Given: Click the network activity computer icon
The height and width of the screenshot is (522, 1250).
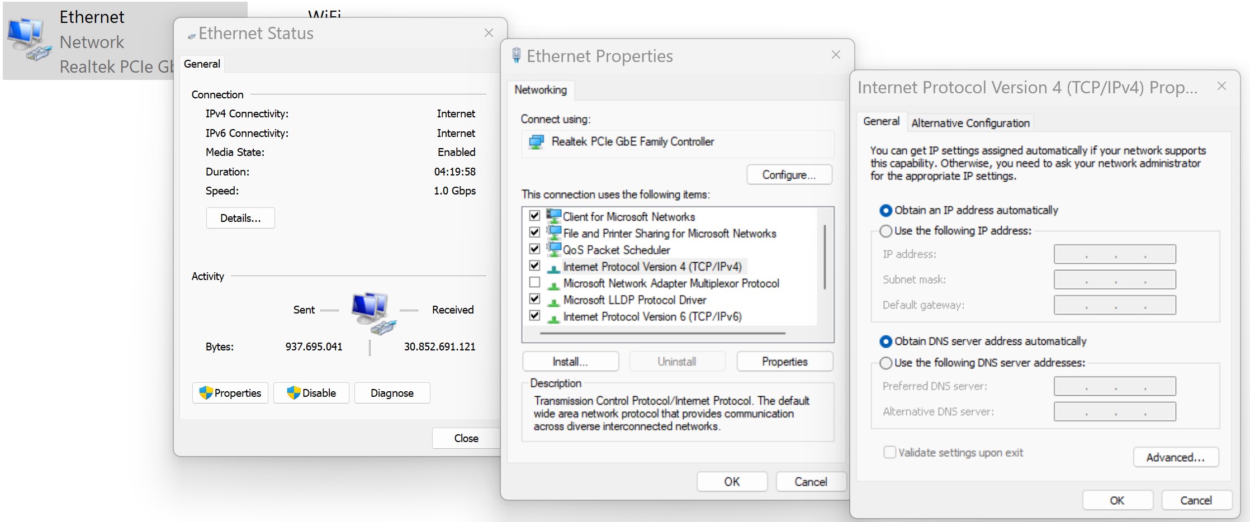Looking at the screenshot, I should (373, 313).
